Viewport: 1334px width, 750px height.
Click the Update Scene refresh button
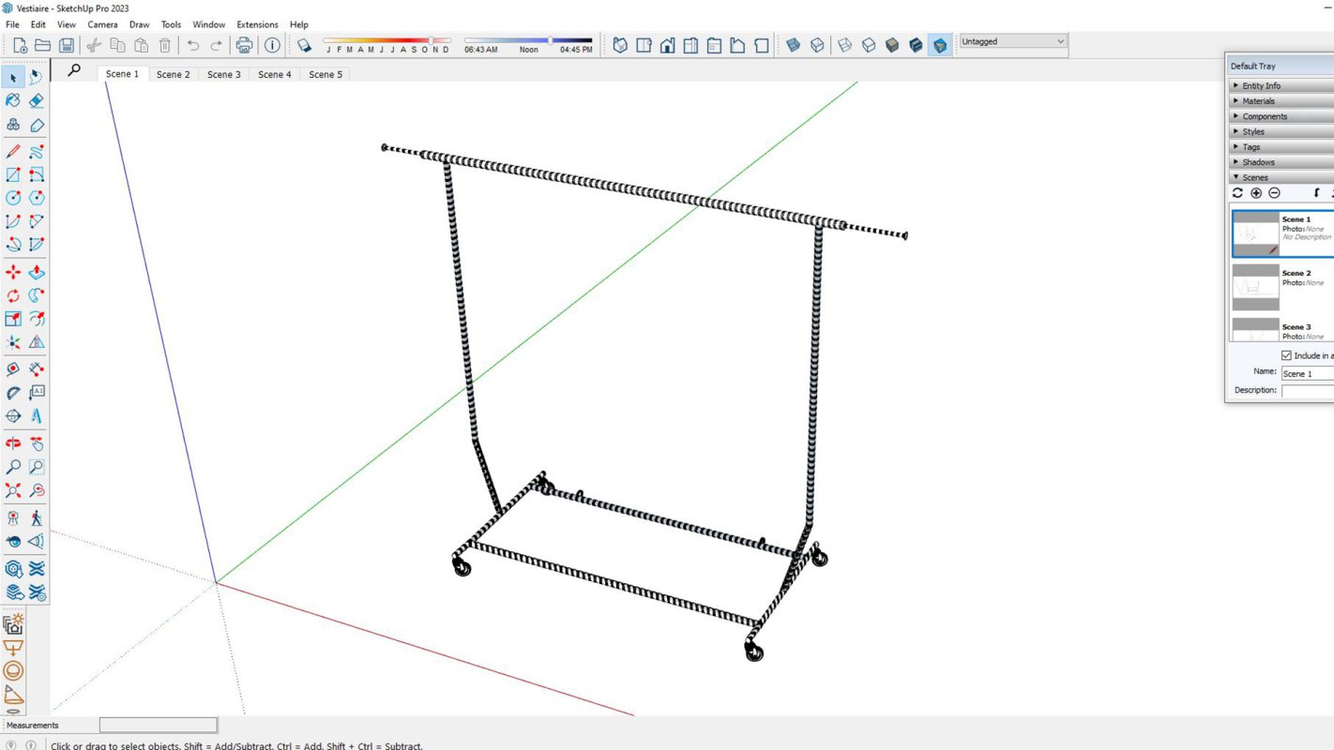click(1237, 193)
